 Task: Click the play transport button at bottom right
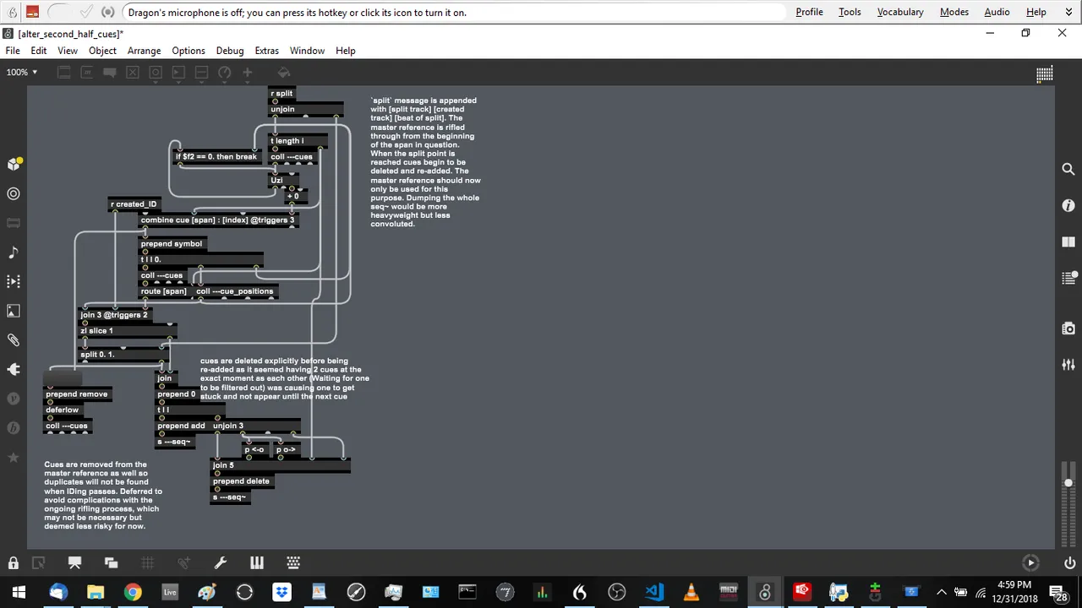[1030, 562]
